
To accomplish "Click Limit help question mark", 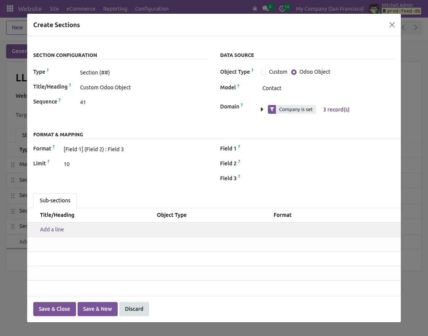I will click(x=48, y=162).
